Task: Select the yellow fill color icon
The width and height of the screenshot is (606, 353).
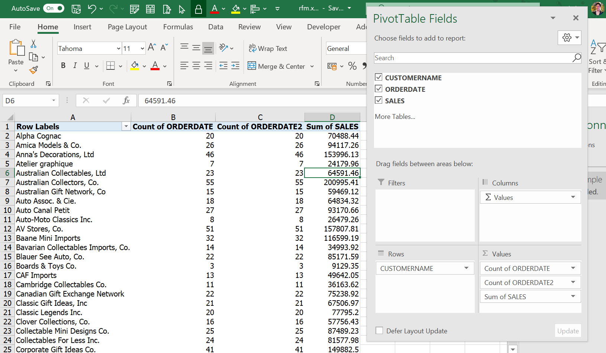Action: tap(134, 65)
